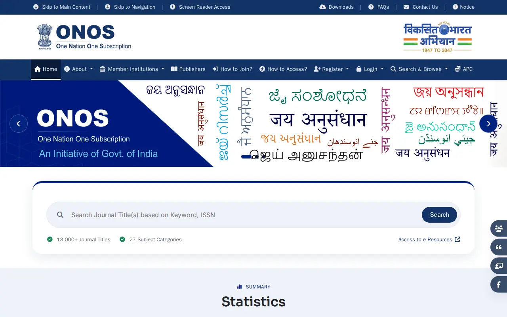Show the previous banner slide

tap(19, 124)
